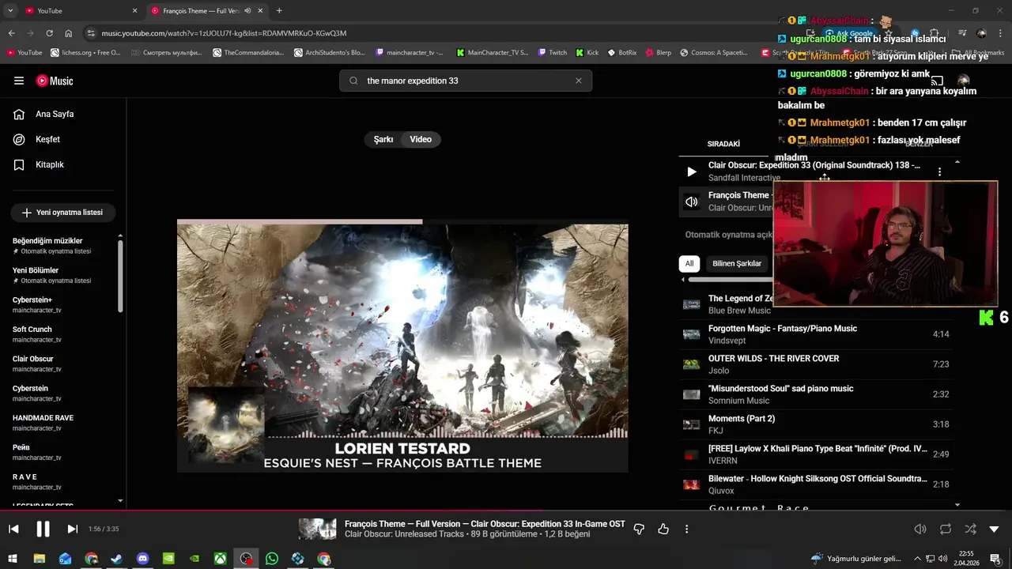Toggle repeat mode
1012x569 pixels.
(946, 529)
